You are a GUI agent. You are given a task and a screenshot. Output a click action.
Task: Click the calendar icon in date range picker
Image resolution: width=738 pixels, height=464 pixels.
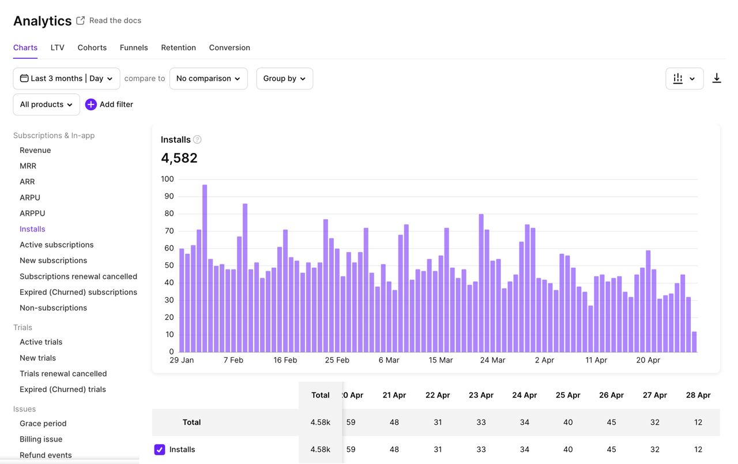(x=24, y=78)
